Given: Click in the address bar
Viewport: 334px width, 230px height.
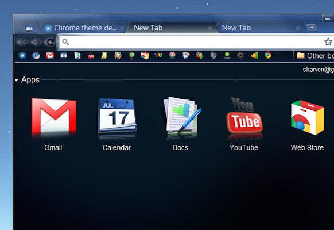Looking at the screenshot, I should pos(196,42).
